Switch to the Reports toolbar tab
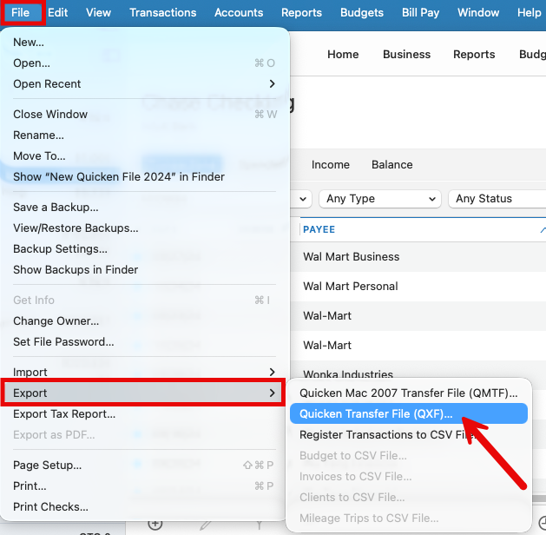 click(474, 55)
